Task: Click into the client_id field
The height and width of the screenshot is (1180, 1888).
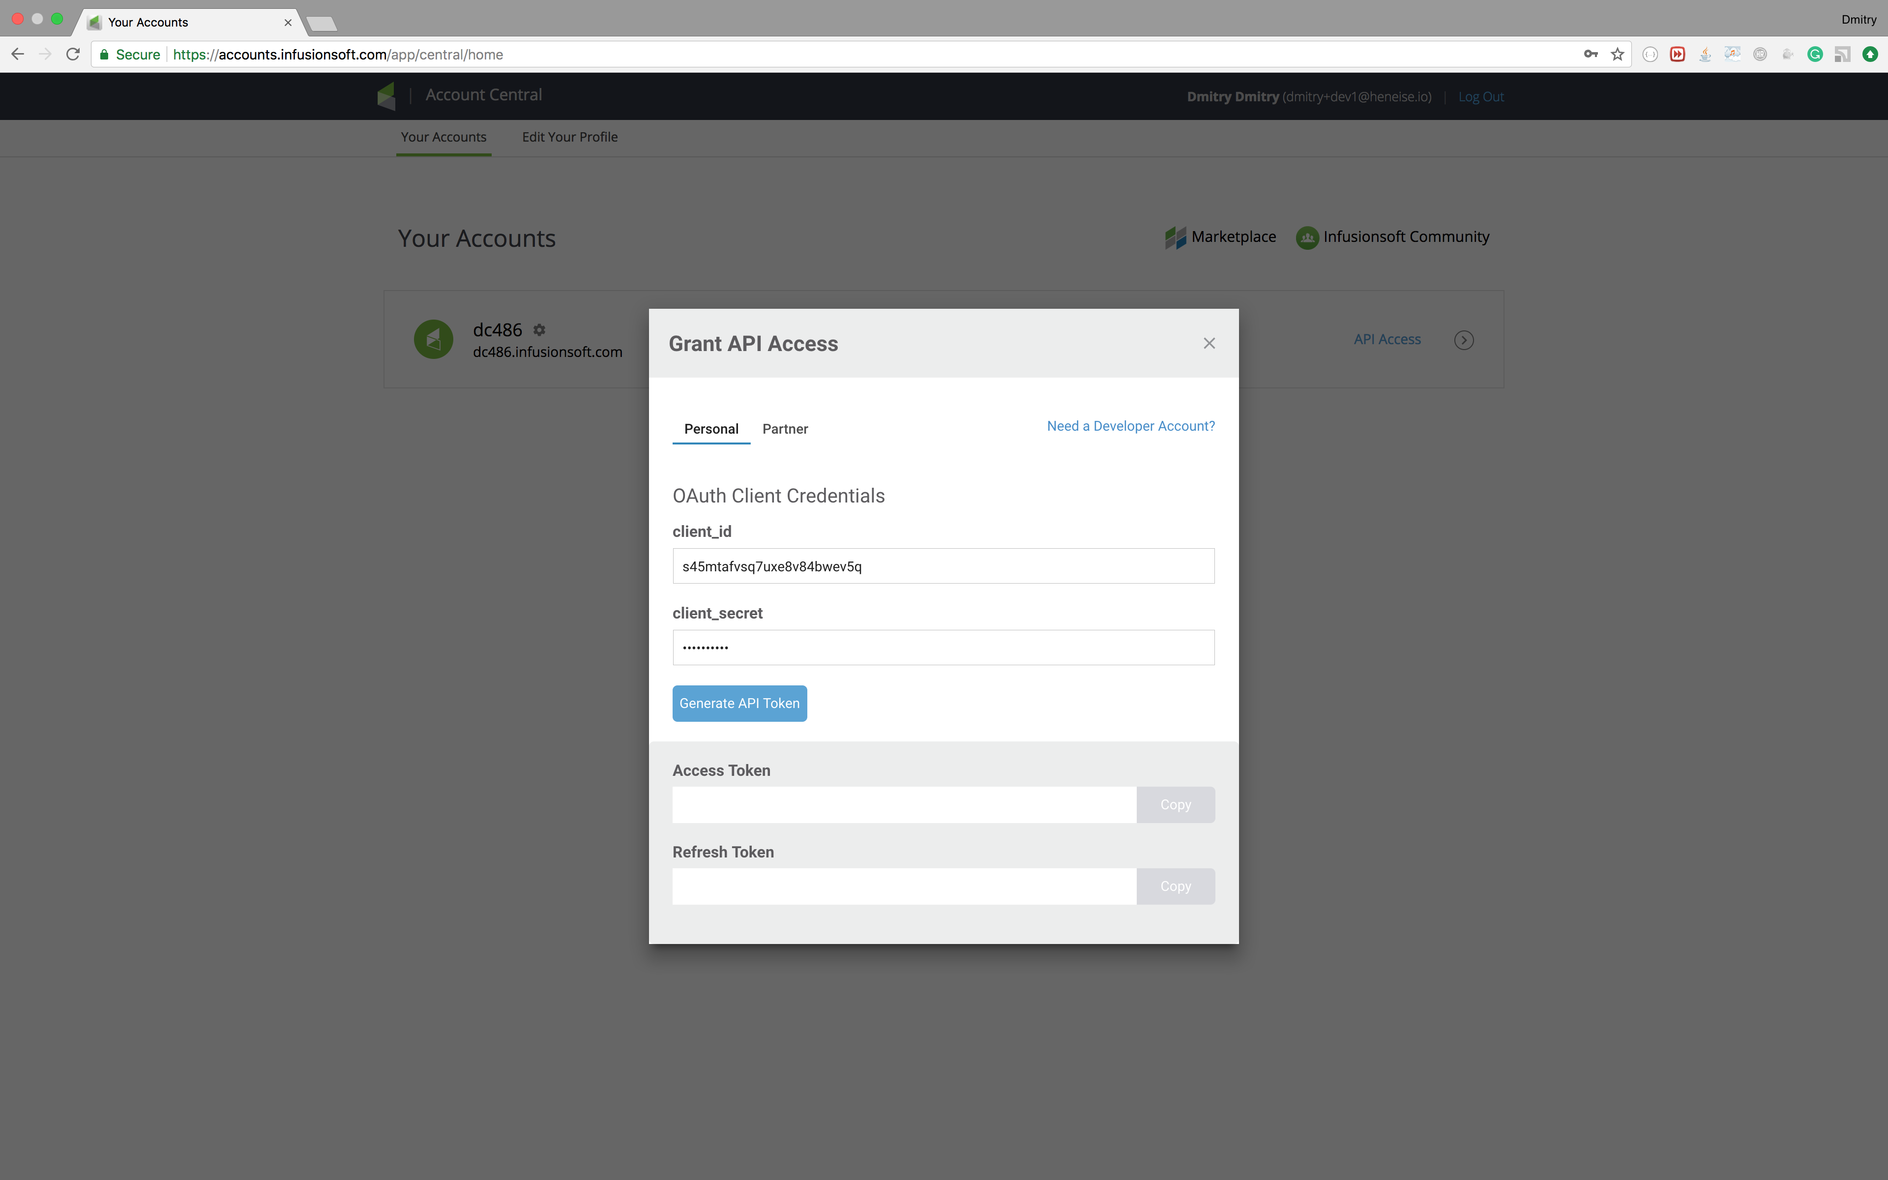Action: [943, 566]
